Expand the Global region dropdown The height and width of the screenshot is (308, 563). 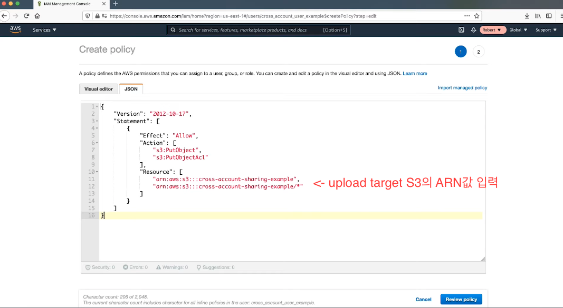pos(518,30)
